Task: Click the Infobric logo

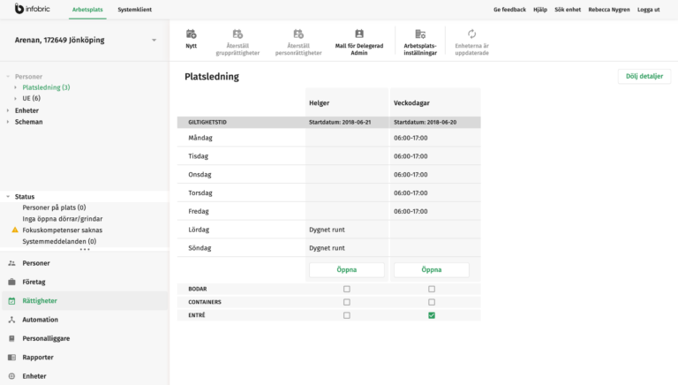Action: pos(32,9)
